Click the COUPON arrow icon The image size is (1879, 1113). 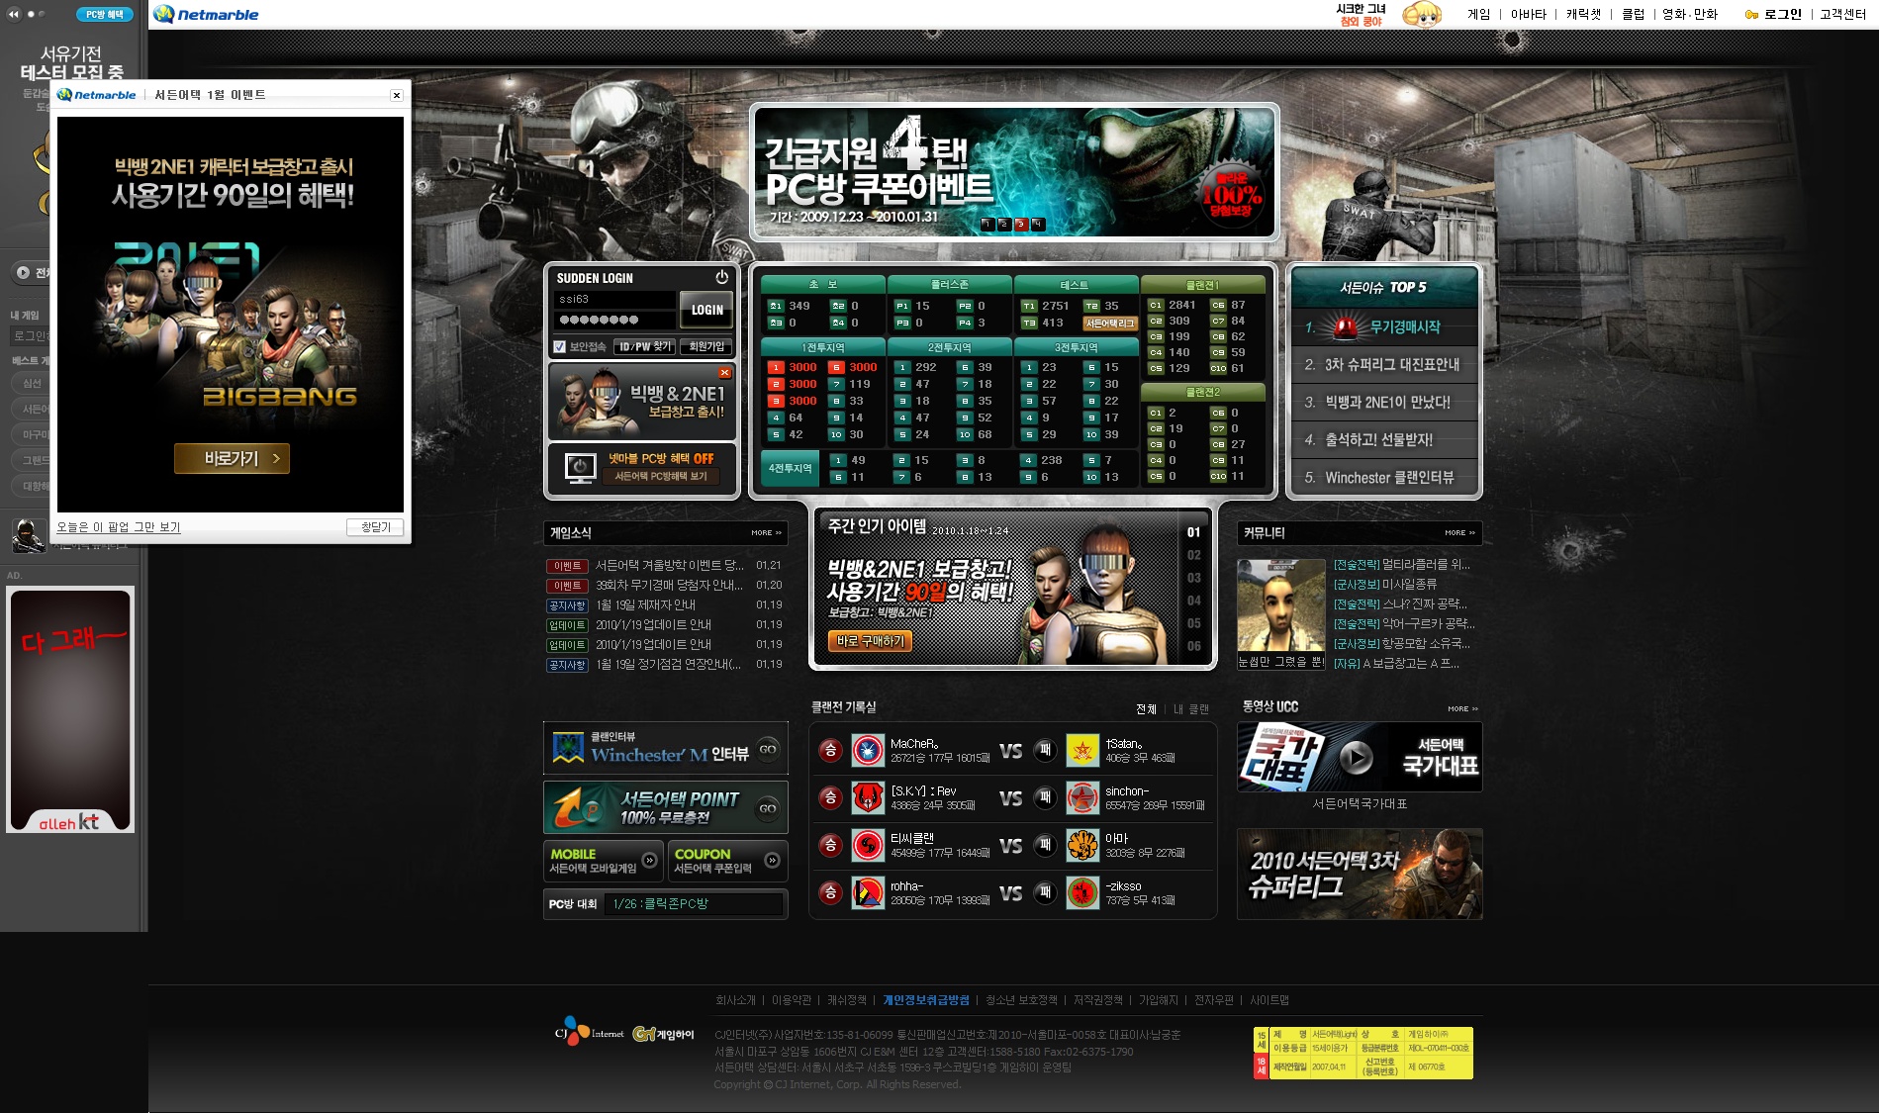tap(772, 861)
